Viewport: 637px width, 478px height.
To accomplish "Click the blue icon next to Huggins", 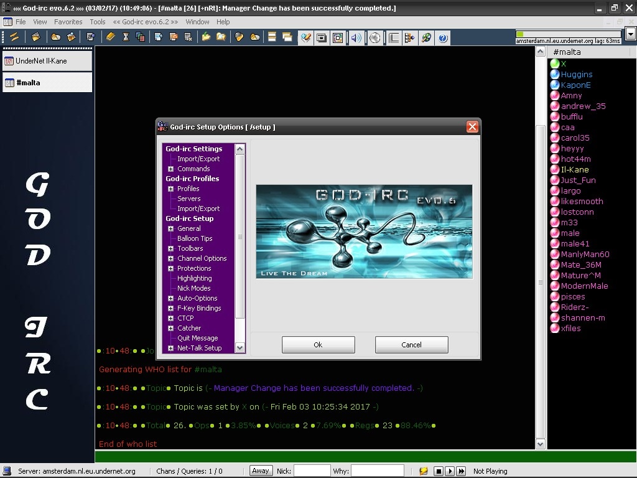I will click(x=555, y=74).
